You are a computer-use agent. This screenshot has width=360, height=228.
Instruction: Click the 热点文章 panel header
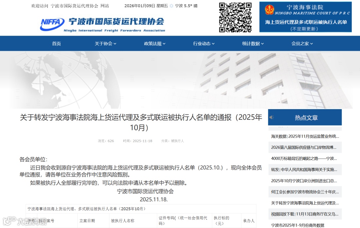coord(305,118)
